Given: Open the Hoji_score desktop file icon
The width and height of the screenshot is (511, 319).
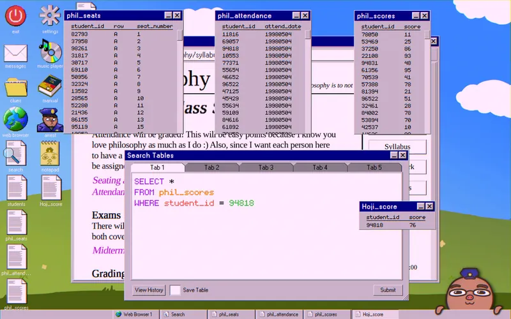Looking at the screenshot, I should click(x=51, y=188).
